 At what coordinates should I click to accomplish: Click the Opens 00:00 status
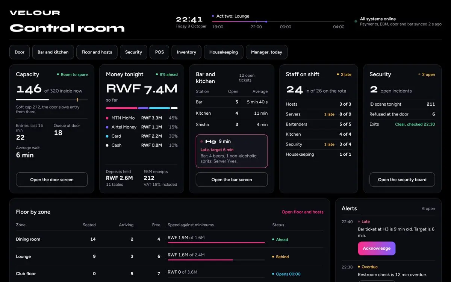(286, 274)
